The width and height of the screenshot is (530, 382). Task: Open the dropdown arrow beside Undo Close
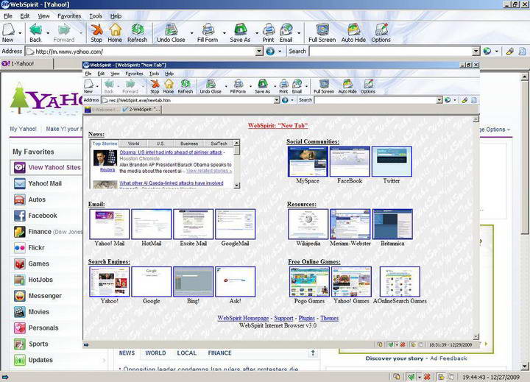191,33
